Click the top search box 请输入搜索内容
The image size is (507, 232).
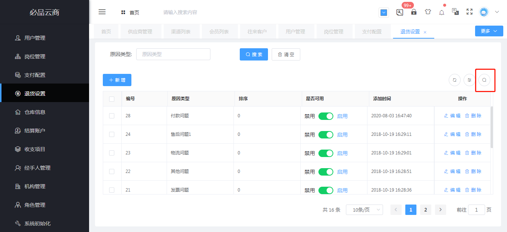click(180, 12)
